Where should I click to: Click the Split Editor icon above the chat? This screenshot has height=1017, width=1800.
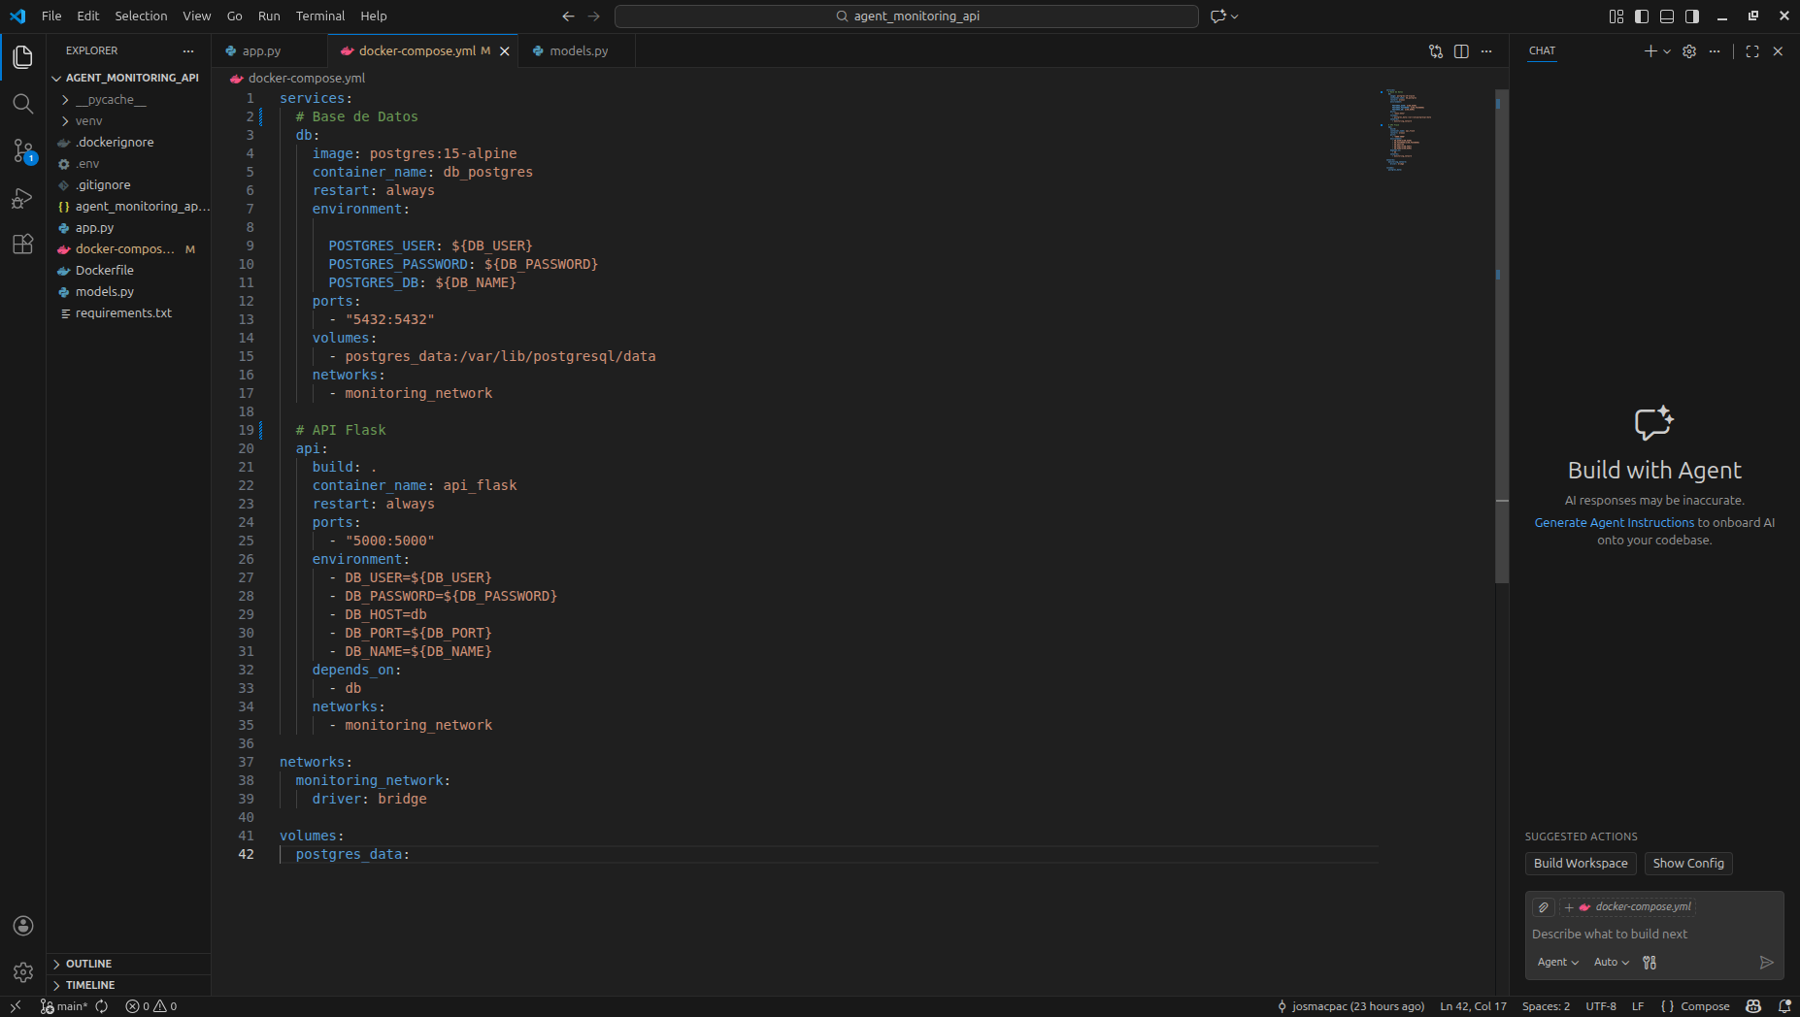click(1461, 51)
